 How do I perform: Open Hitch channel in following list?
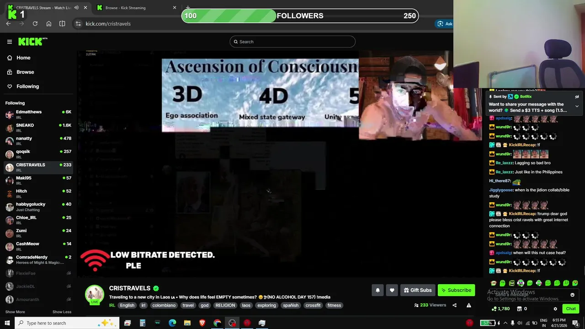click(38, 194)
